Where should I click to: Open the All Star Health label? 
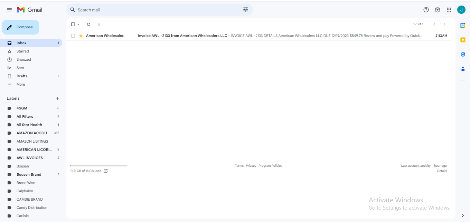(x=31, y=125)
